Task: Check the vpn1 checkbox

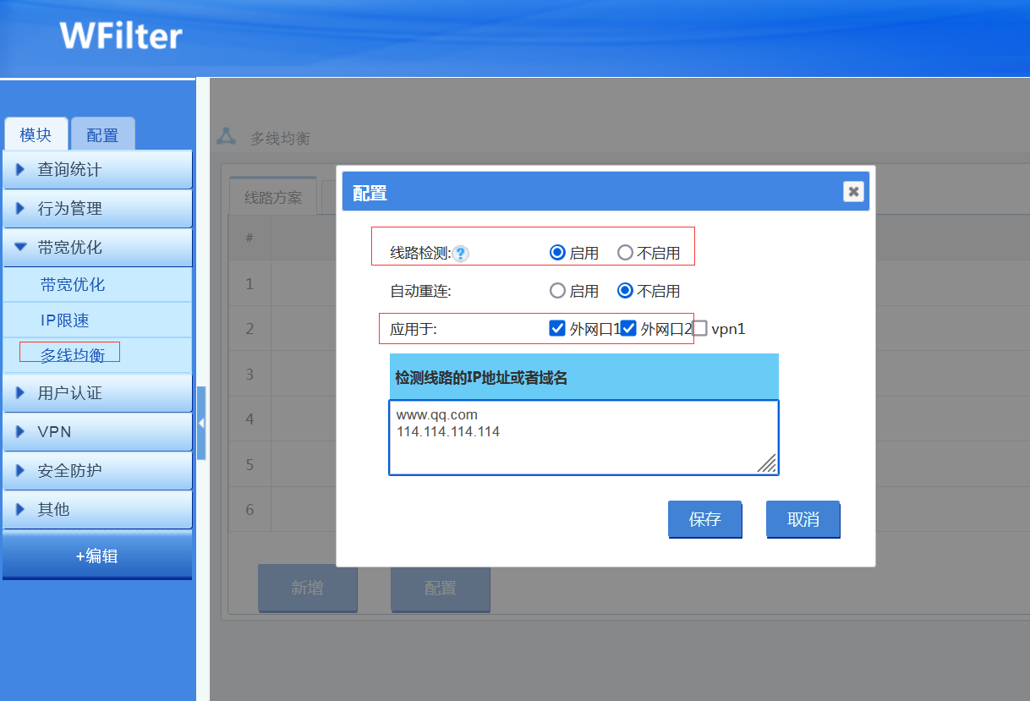Action: click(700, 329)
